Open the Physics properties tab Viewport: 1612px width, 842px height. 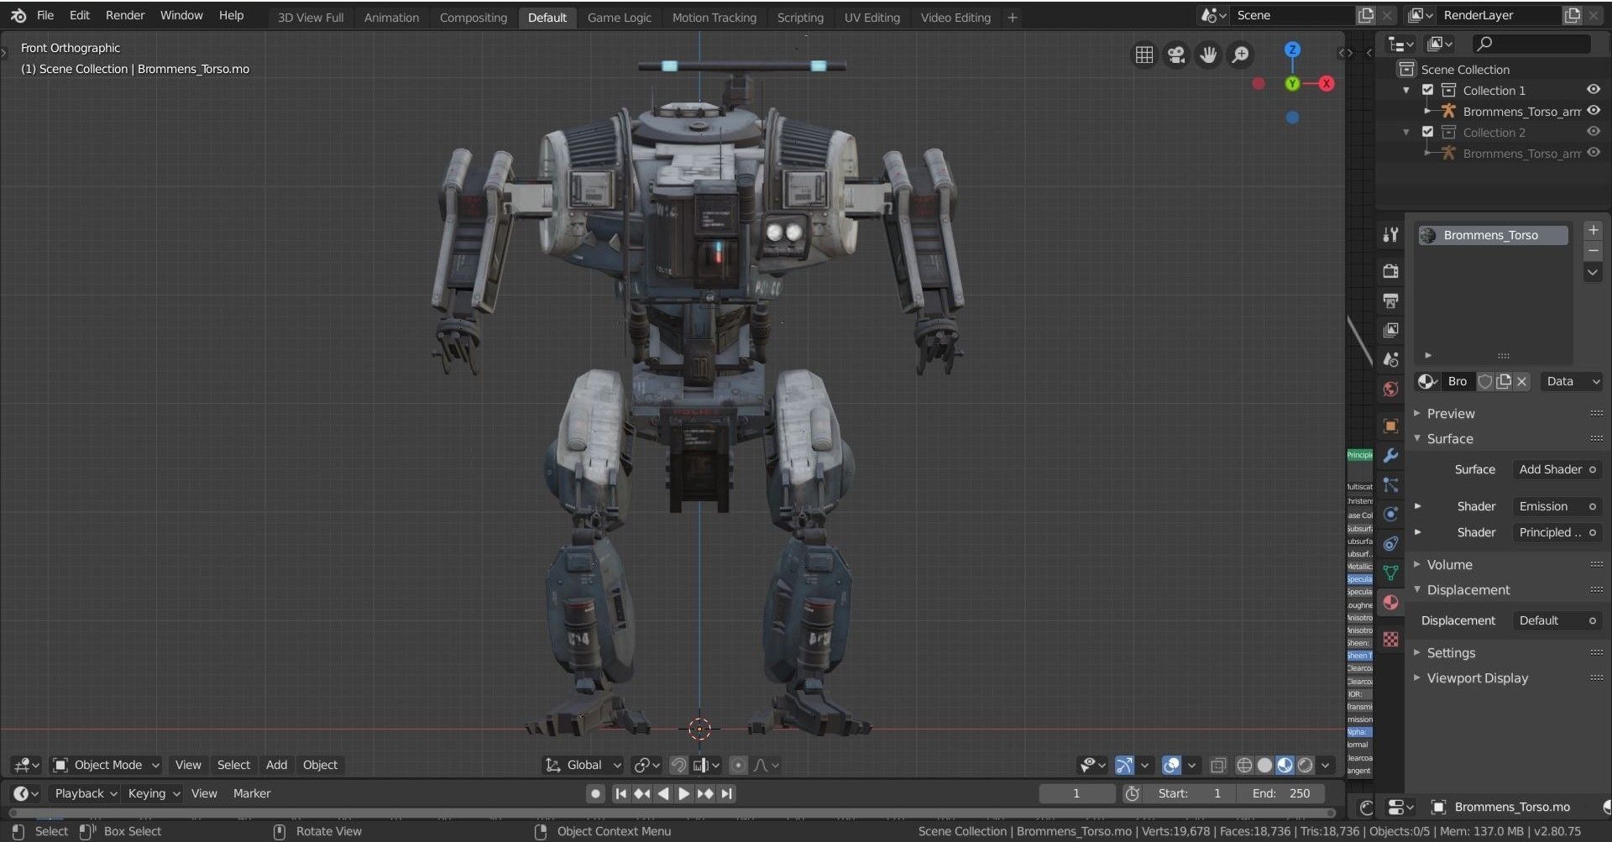click(1390, 515)
